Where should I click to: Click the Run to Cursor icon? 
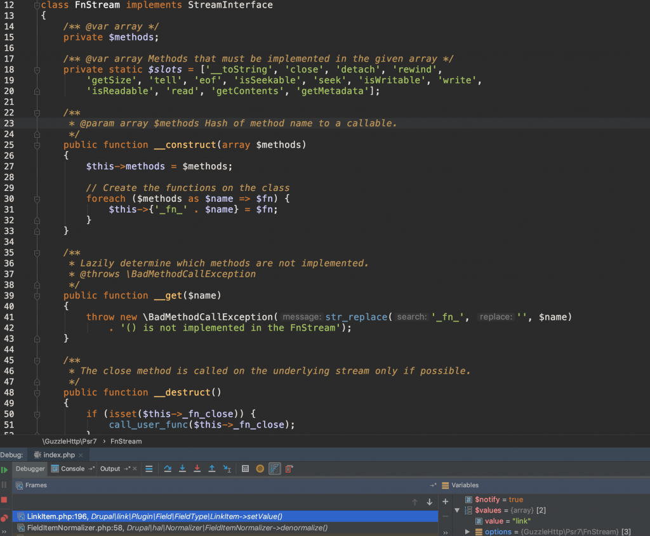point(227,469)
